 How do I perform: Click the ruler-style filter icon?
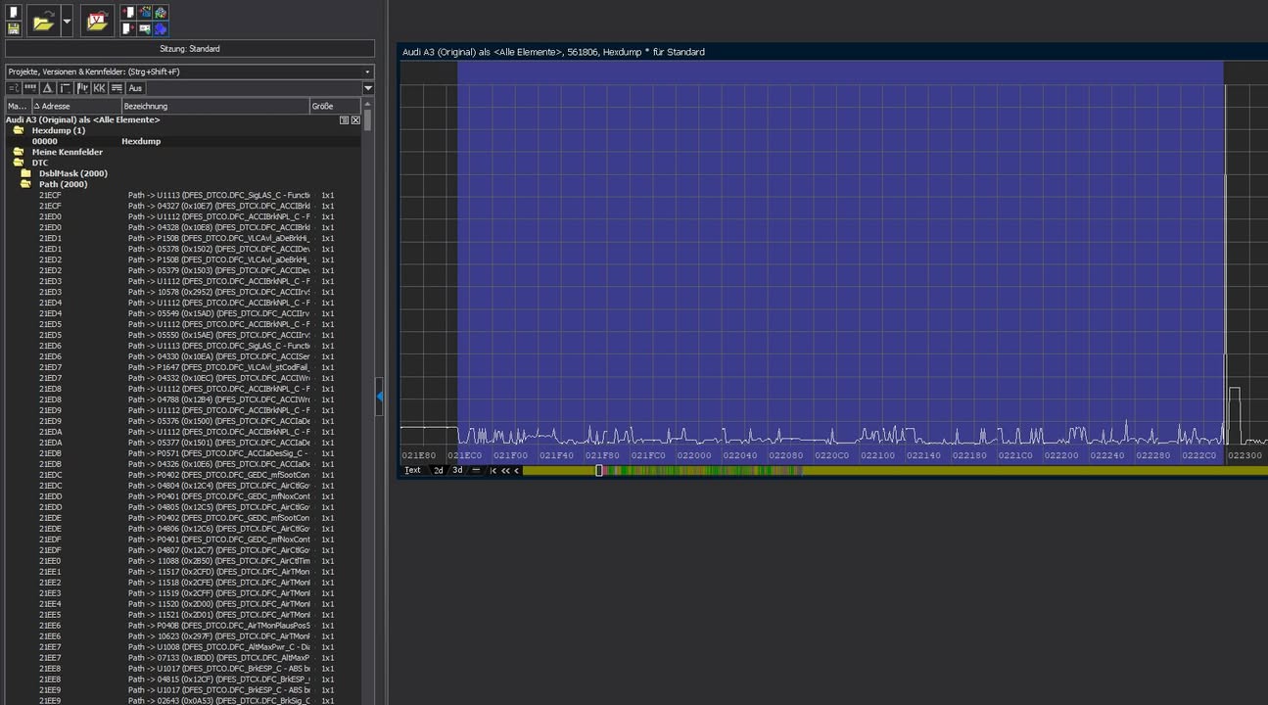[30, 88]
